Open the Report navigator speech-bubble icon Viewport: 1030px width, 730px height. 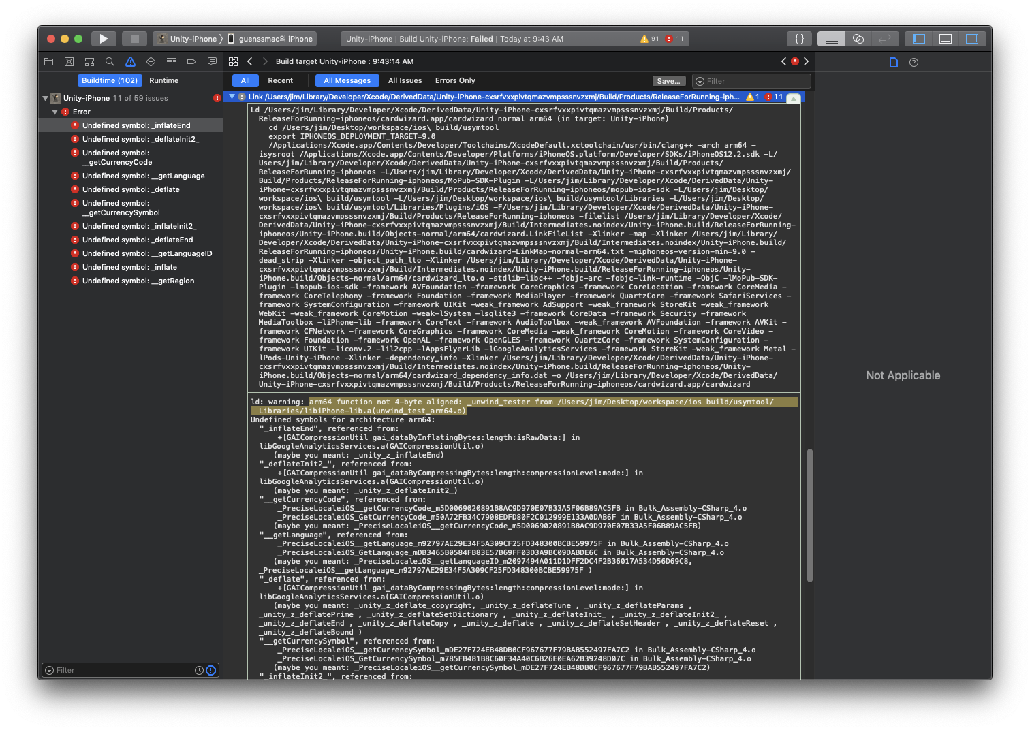(212, 61)
